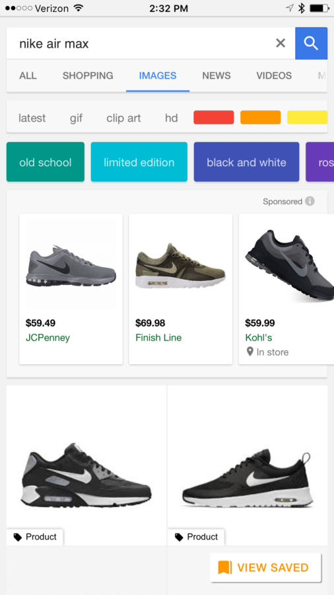Select the ALL results tab
This screenshot has width=334, height=595.
pyautogui.click(x=28, y=75)
